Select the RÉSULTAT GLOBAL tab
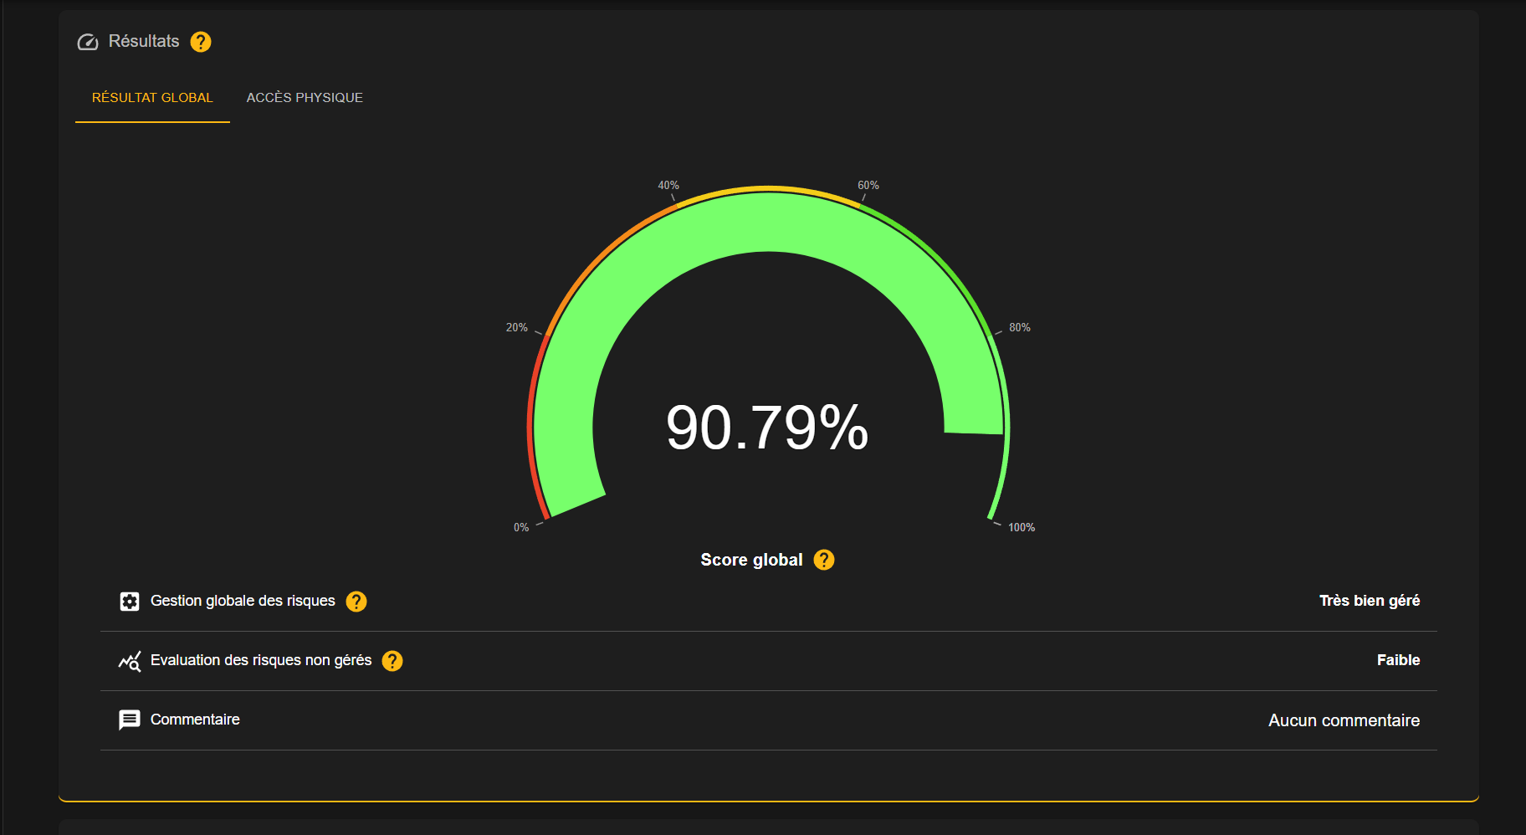 coord(152,98)
